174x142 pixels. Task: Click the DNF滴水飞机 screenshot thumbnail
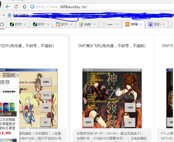pos(112,98)
